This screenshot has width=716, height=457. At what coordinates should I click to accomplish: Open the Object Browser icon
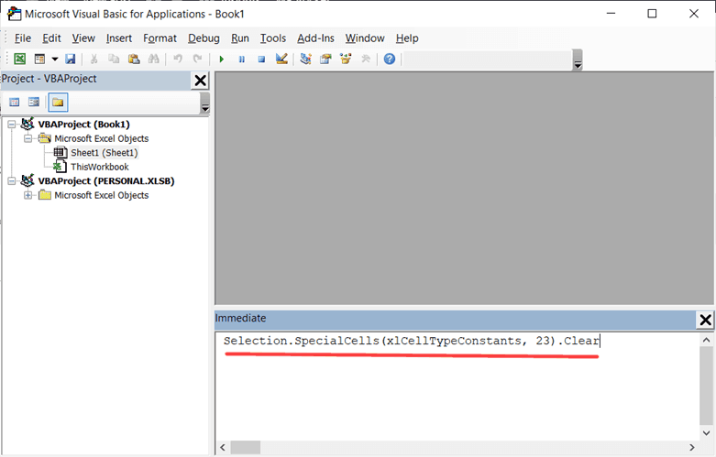346,59
